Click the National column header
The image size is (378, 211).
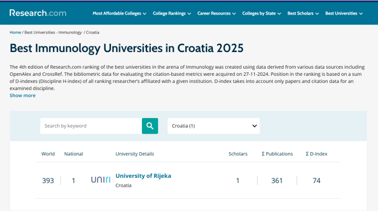pyautogui.click(x=74, y=154)
